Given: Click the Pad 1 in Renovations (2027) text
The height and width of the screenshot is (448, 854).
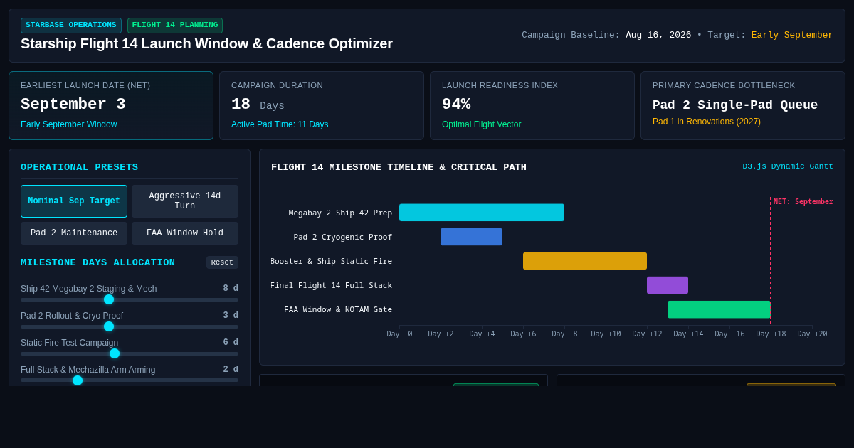Looking at the screenshot, I should pos(707,122).
